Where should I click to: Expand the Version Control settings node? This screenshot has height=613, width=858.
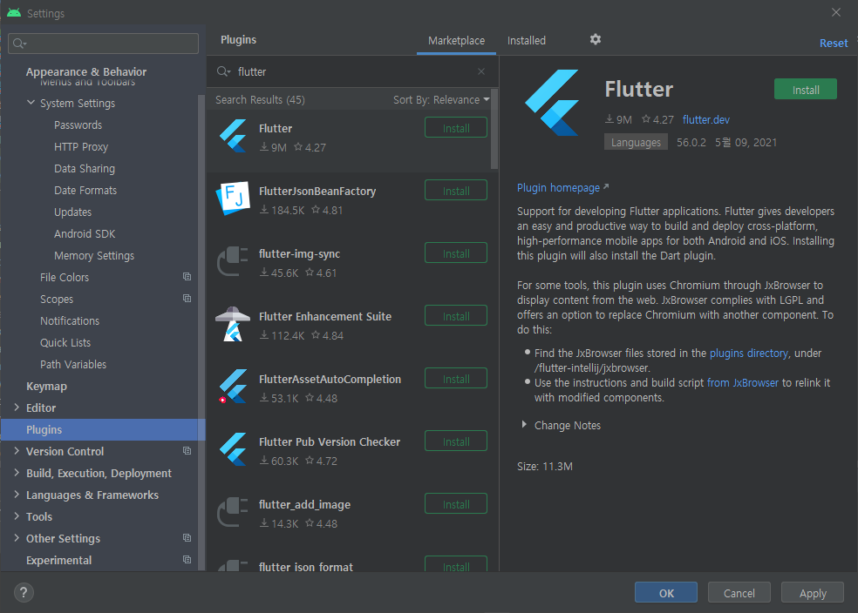point(17,451)
